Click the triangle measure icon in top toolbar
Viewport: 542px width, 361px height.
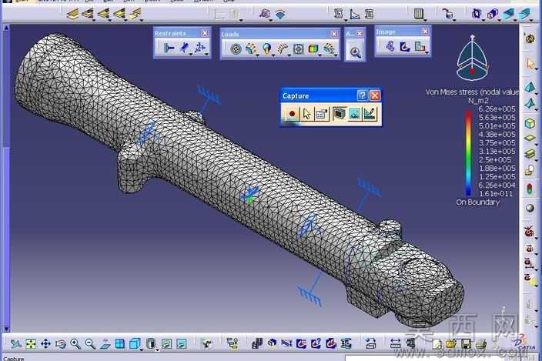pos(355,14)
